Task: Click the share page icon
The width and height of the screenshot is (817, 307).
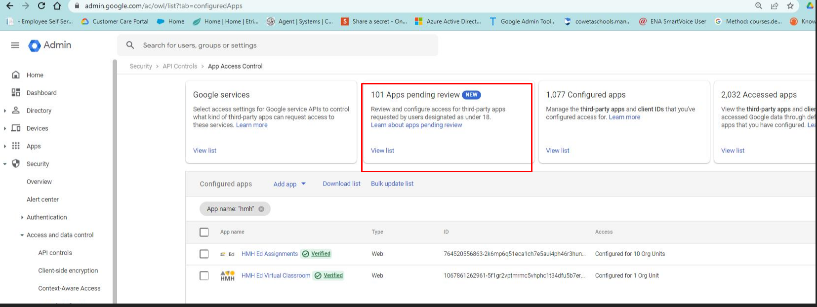Action: coord(775,6)
